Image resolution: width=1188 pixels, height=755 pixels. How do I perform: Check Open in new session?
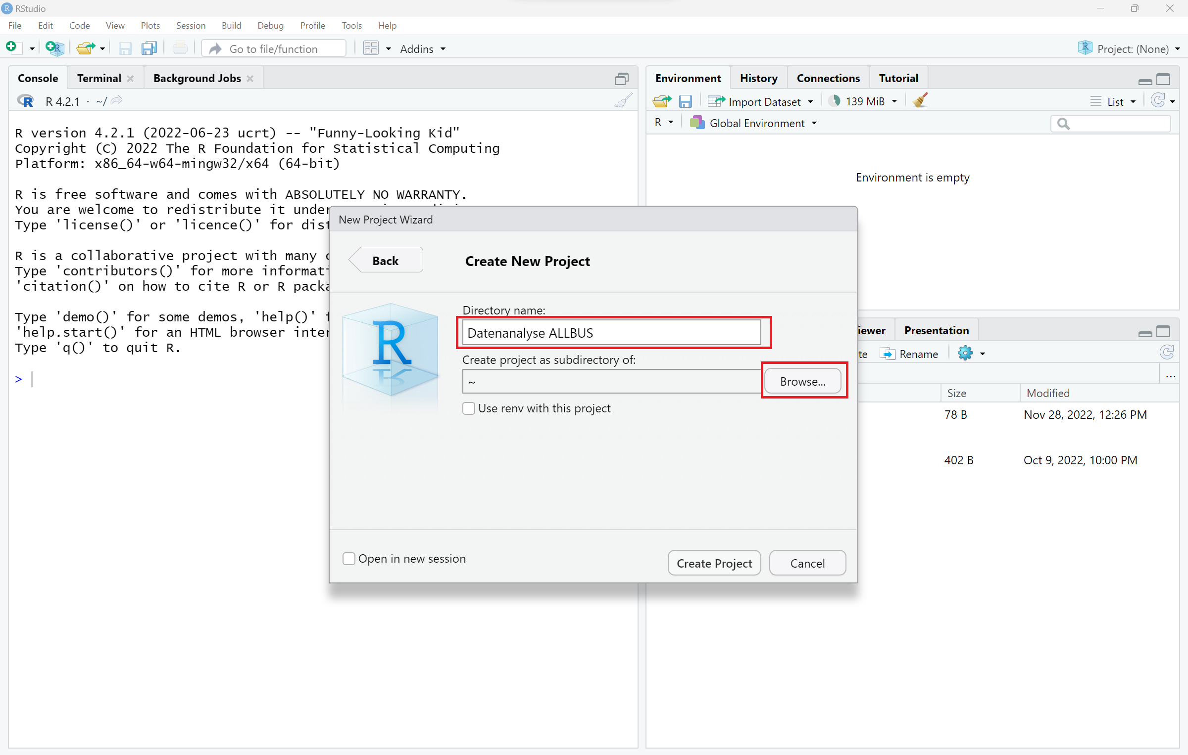(x=349, y=559)
